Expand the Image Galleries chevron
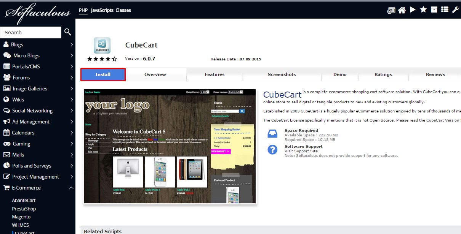This screenshot has width=461, height=234. (72, 89)
